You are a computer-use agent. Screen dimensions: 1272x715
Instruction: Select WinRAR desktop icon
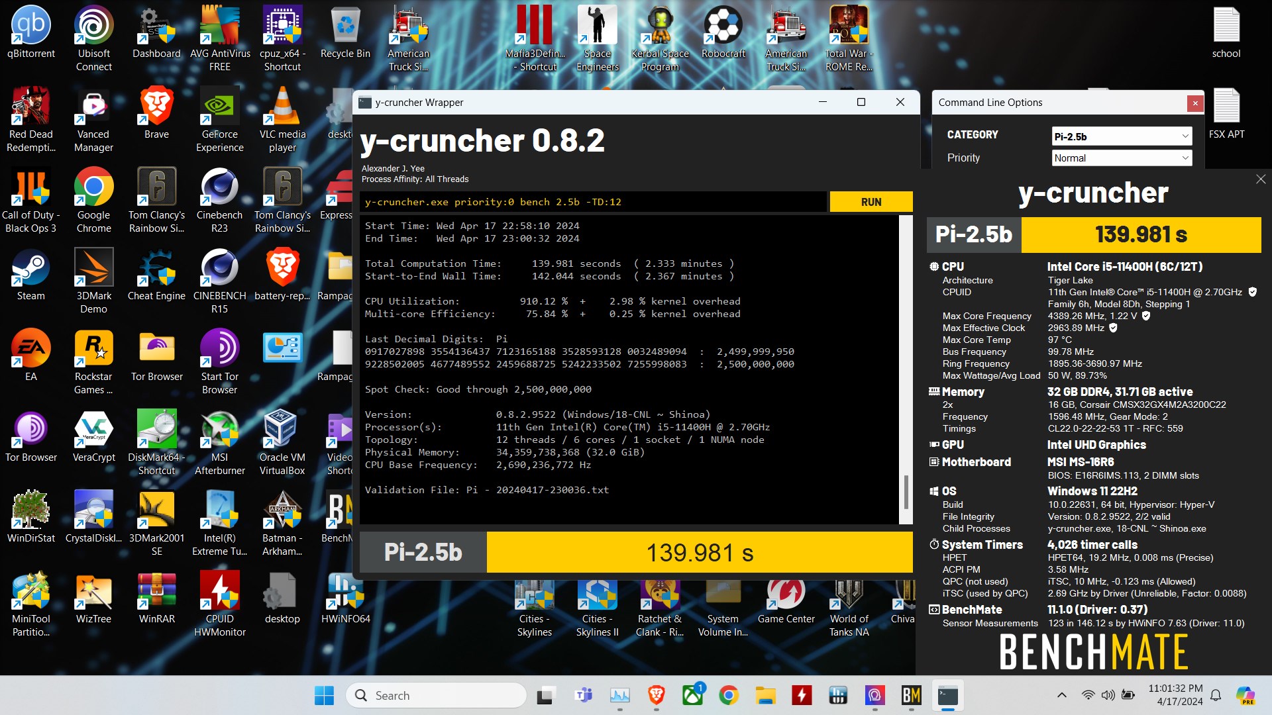click(x=157, y=598)
